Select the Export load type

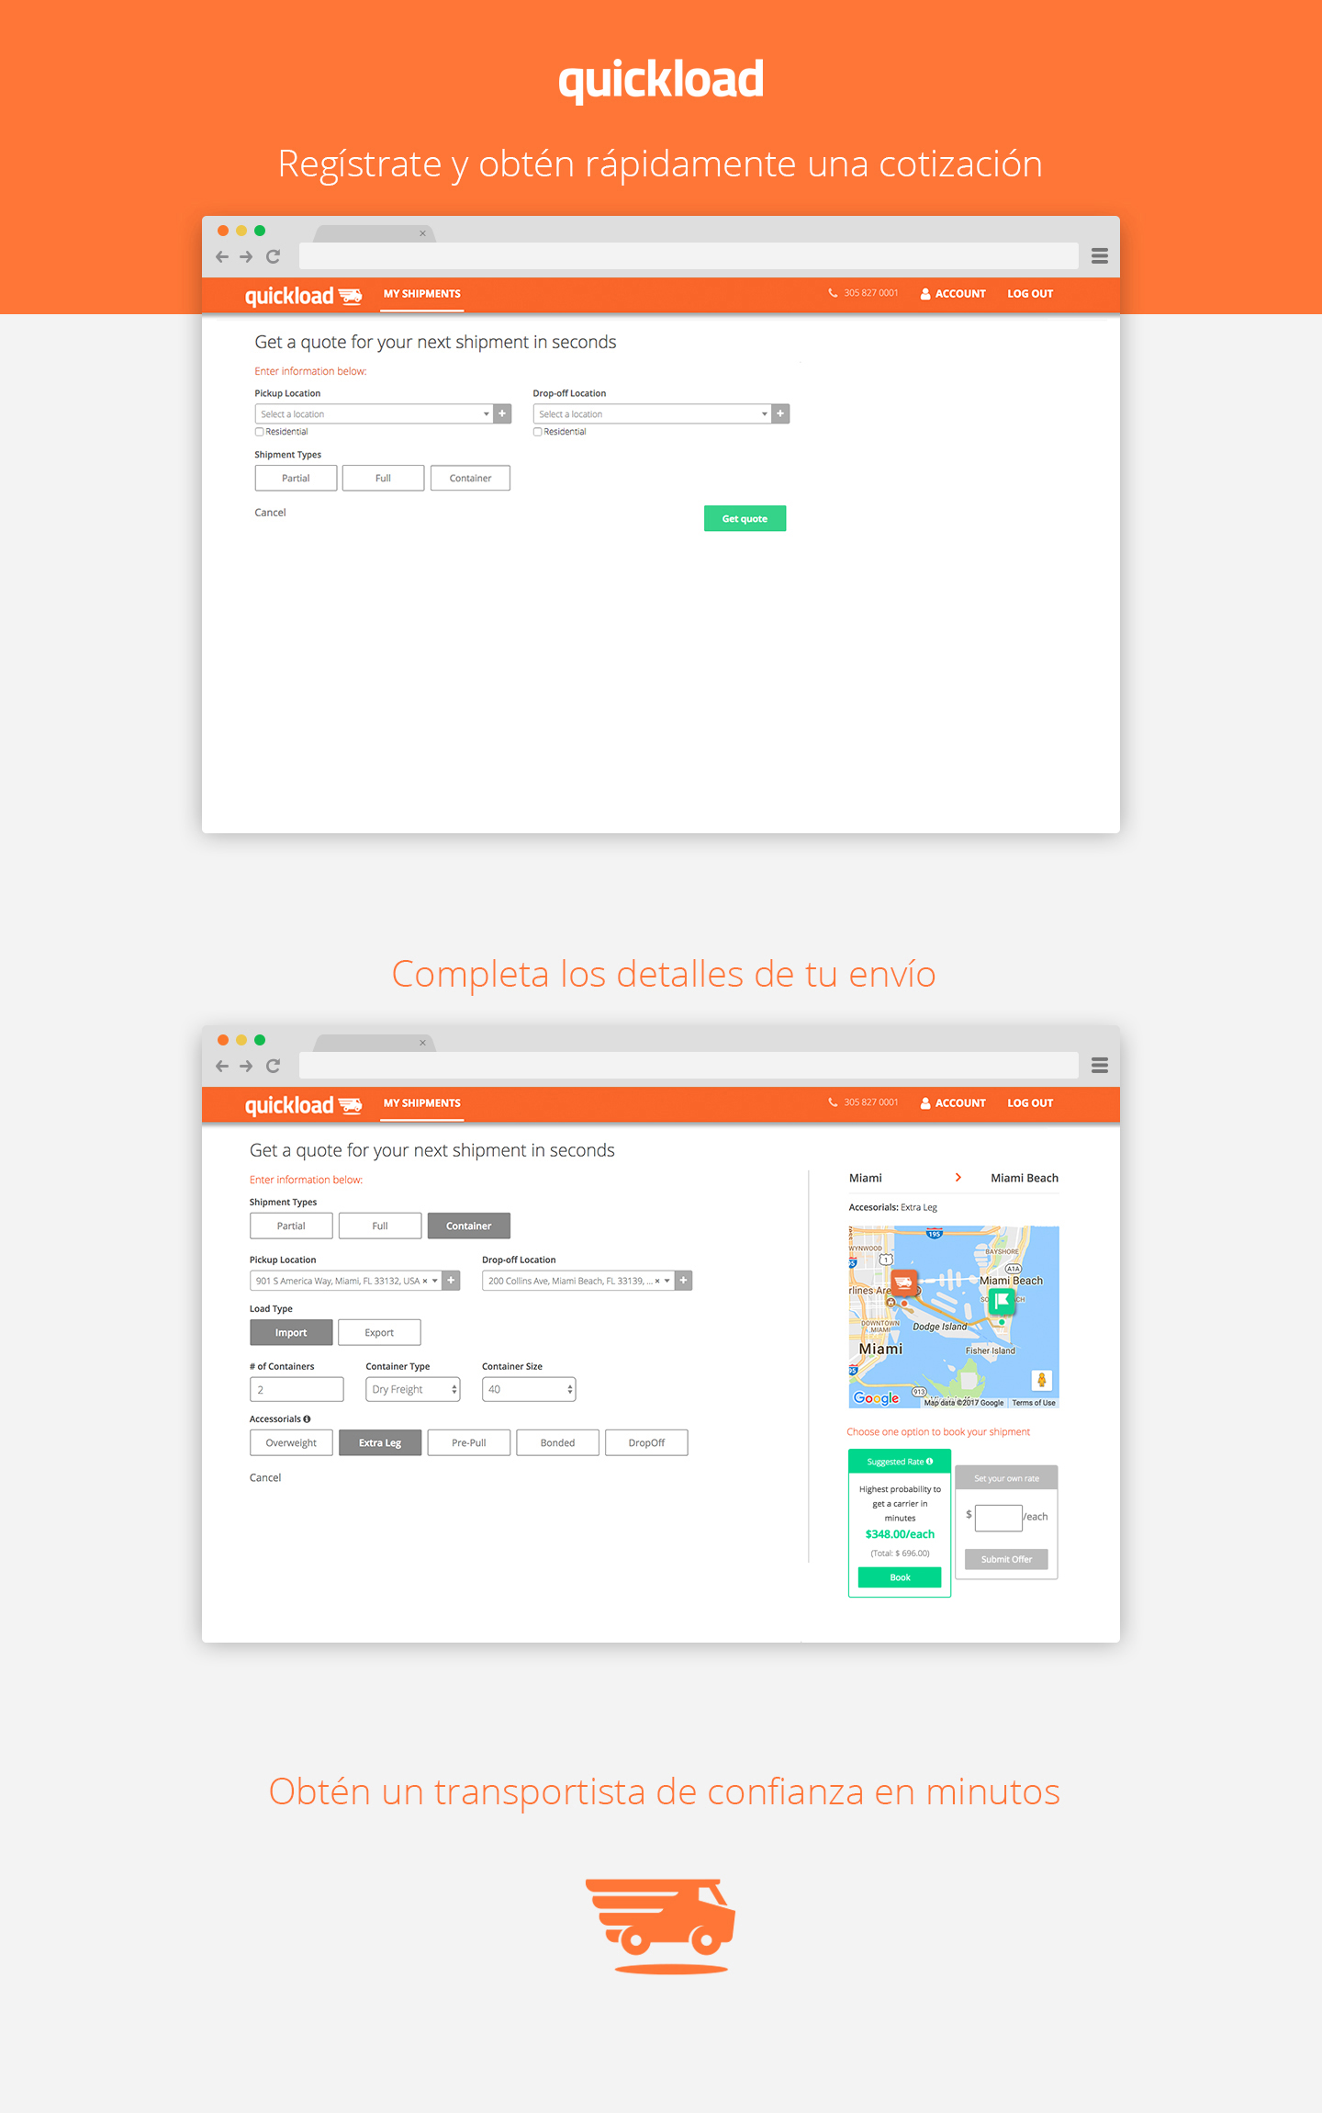click(379, 1332)
